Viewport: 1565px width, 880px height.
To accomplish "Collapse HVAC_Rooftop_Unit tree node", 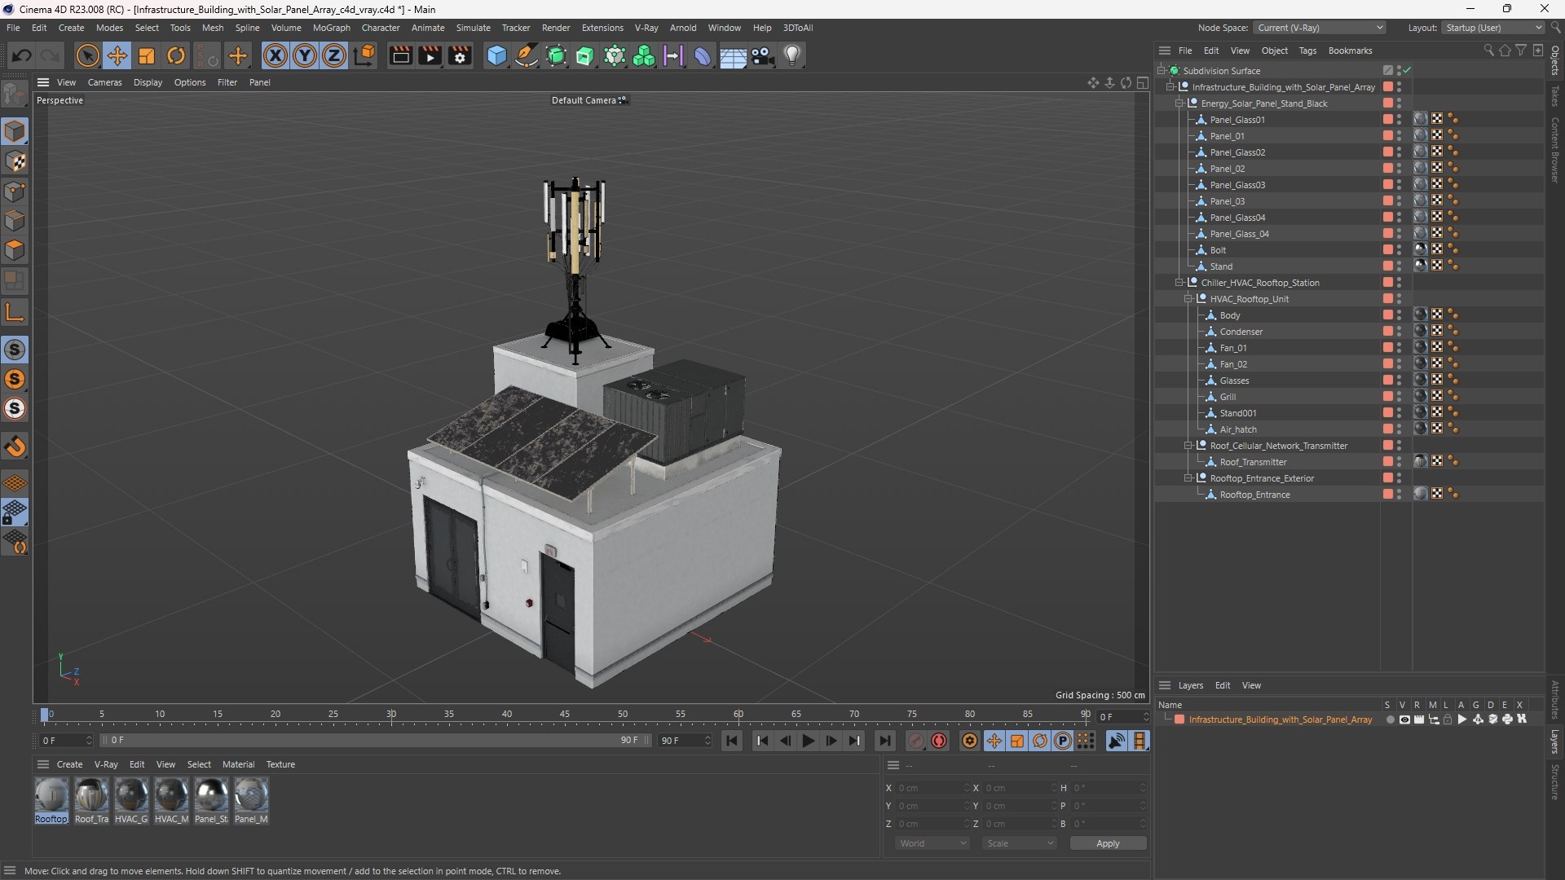I will click(x=1188, y=299).
